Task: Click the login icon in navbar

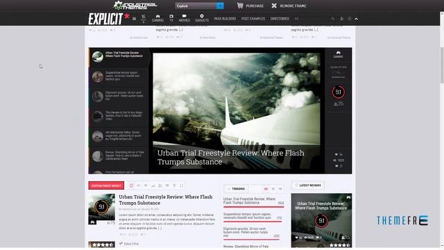Action: click(350, 19)
